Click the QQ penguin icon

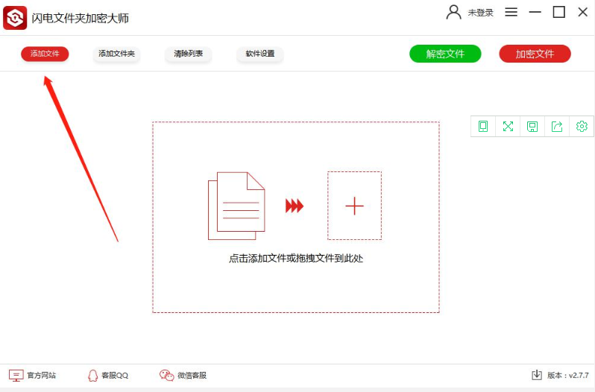click(92, 376)
